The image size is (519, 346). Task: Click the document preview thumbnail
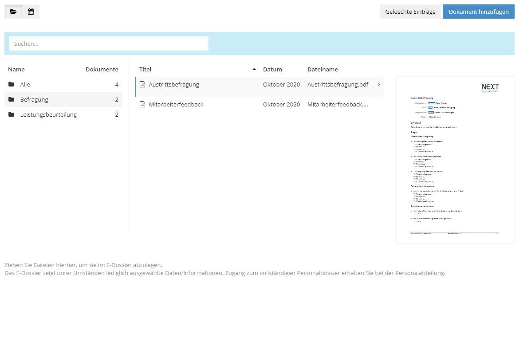[x=456, y=159]
